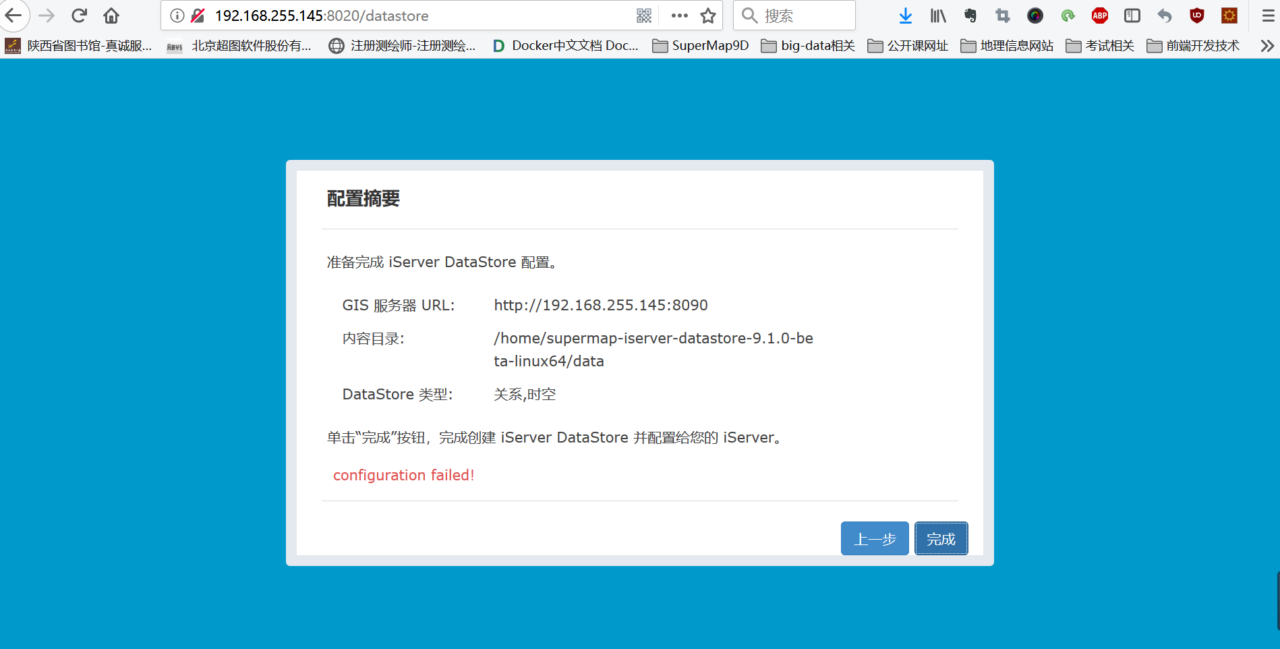Open the Library icon in toolbar
Screen dimensions: 1280x649
938,16
